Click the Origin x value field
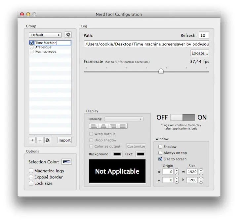238x221 pixels. pos(168,172)
